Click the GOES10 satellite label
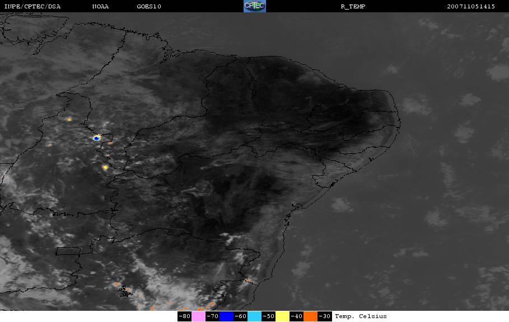509x322 pixels. click(149, 7)
